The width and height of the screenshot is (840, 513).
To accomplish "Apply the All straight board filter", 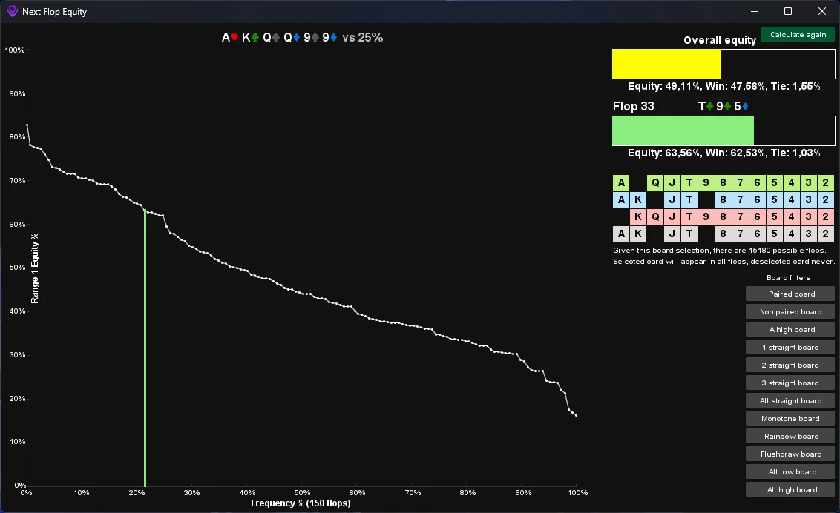I will pyautogui.click(x=790, y=401).
